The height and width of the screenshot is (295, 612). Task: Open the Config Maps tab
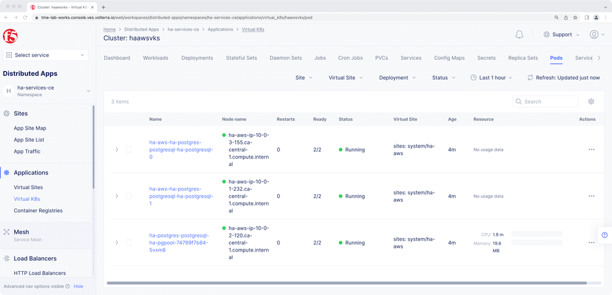point(449,58)
